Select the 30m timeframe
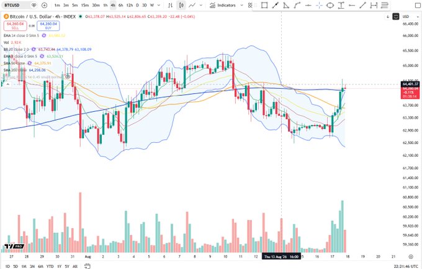The image size is (422, 269). (96, 5)
